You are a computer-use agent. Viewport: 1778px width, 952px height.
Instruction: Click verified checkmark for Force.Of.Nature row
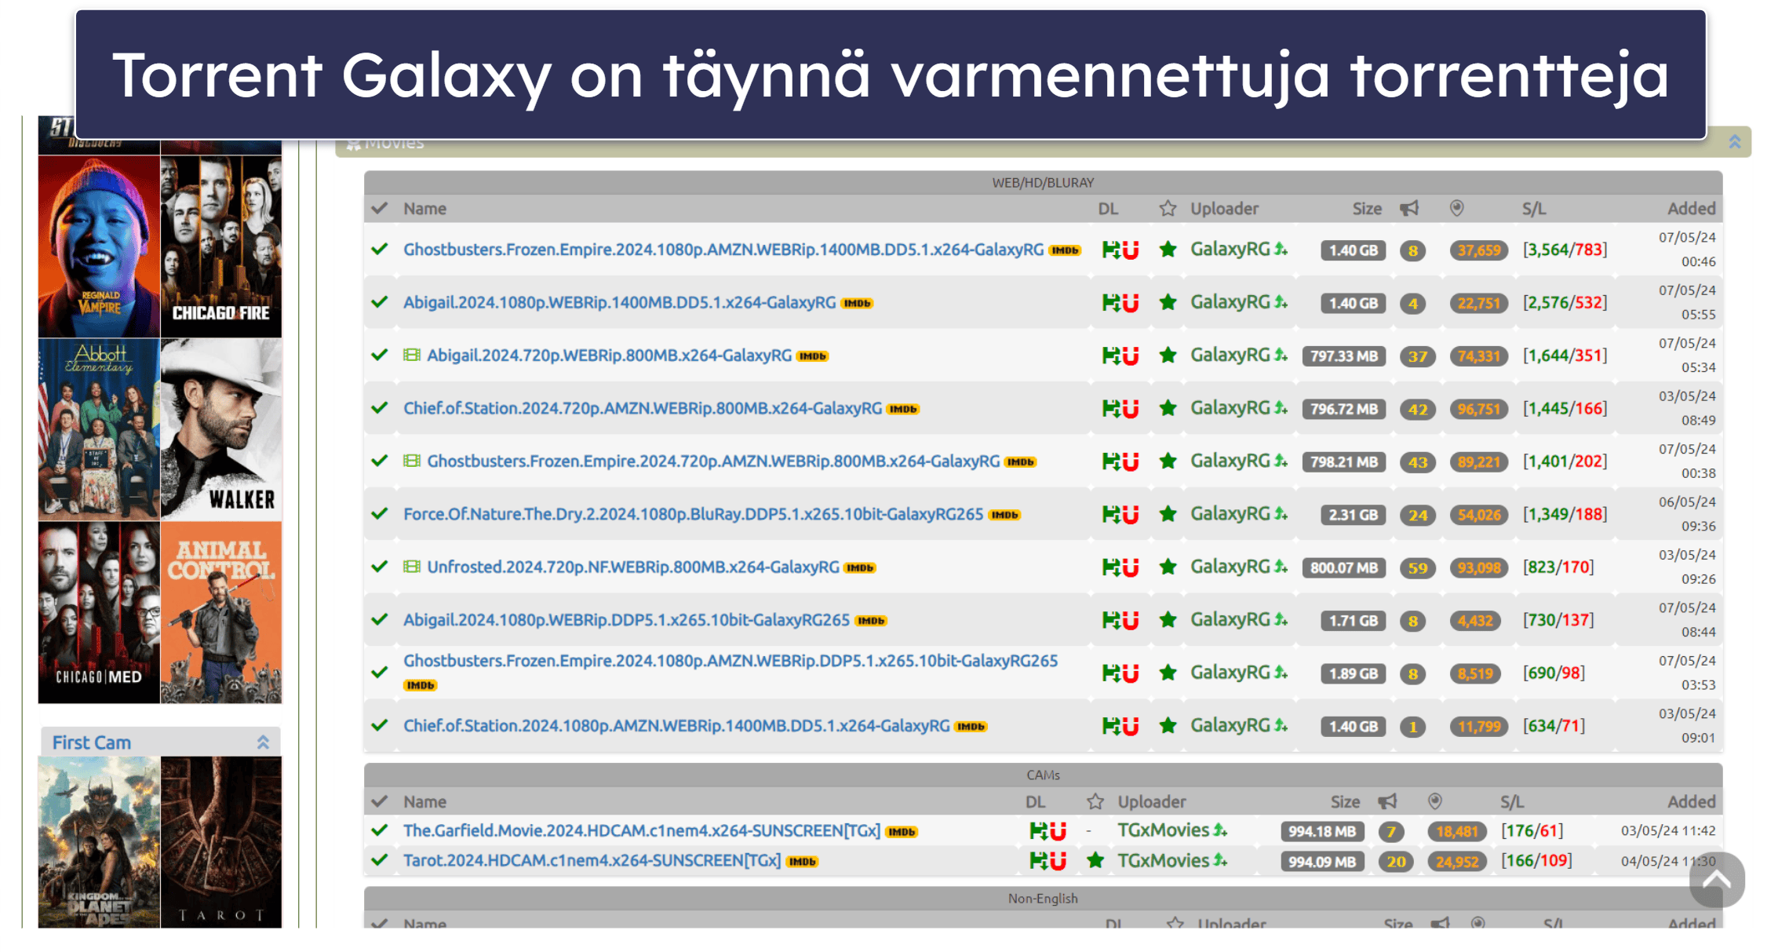point(381,514)
